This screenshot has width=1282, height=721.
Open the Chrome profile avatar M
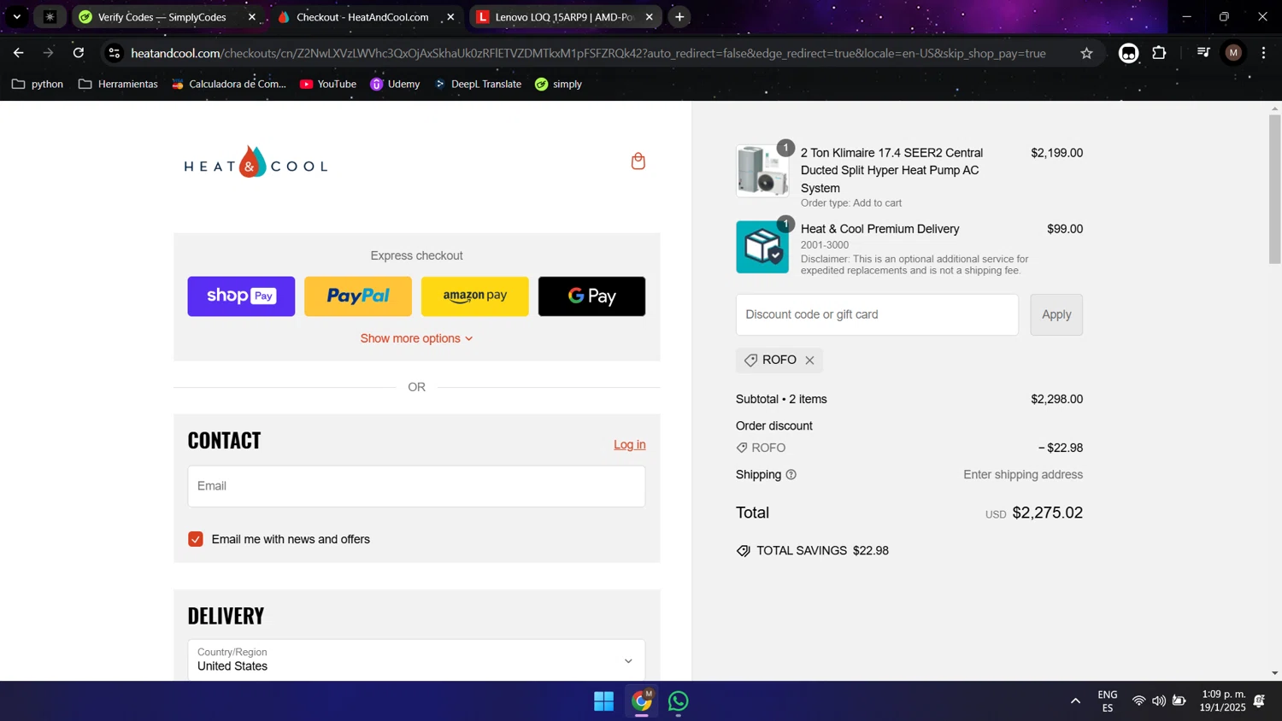1233,53
